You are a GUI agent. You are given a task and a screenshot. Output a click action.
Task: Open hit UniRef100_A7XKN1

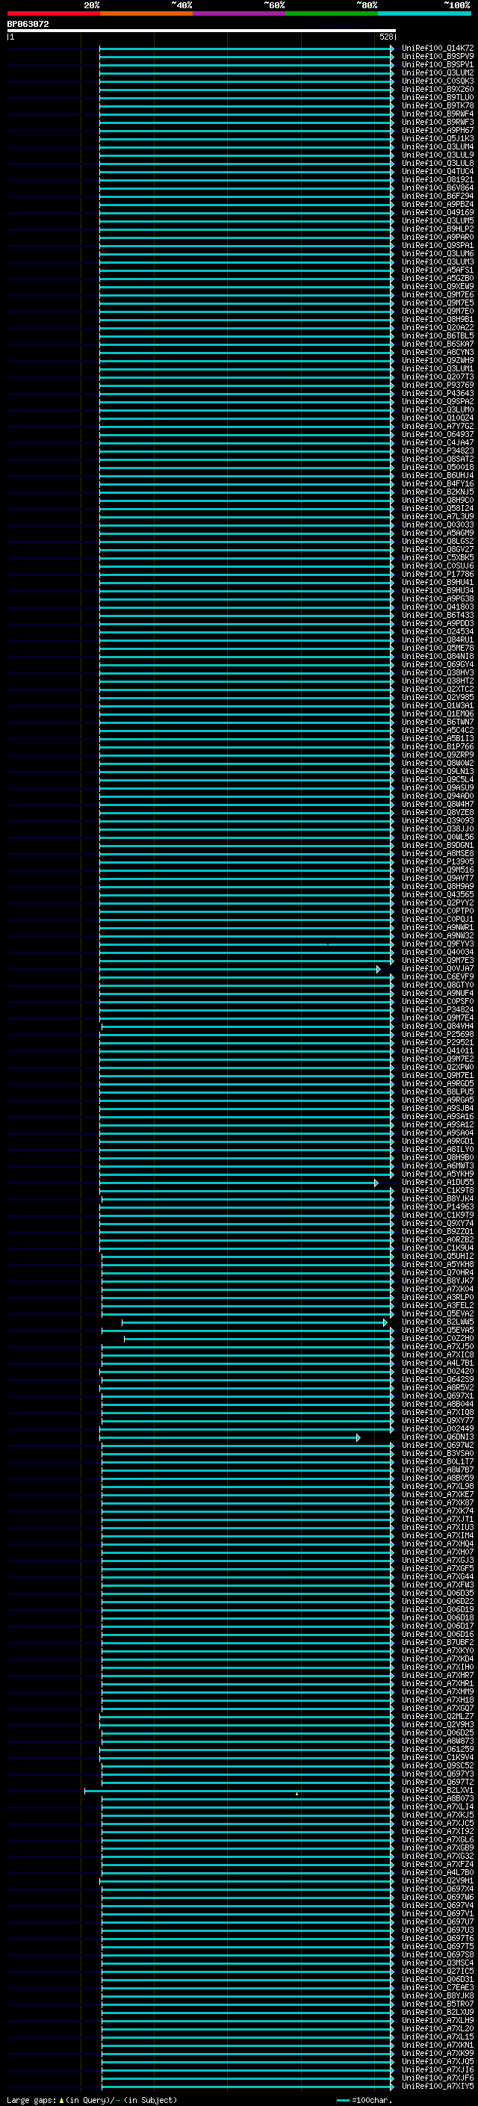(x=438, y=2045)
